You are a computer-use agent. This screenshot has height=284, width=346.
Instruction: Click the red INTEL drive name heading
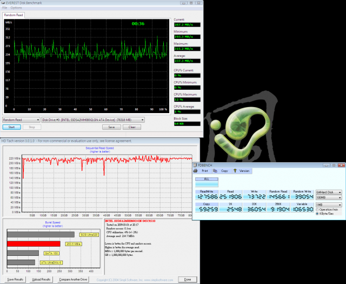(x=130, y=221)
